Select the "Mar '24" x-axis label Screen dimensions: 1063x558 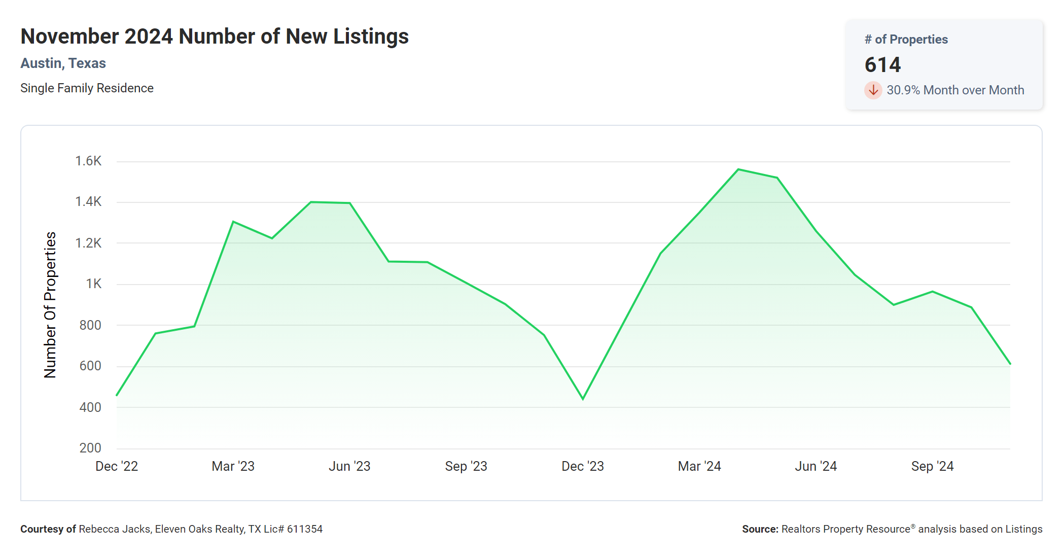[x=699, y=466]
